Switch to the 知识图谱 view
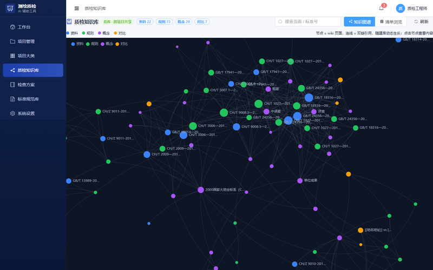 (359, 22)
